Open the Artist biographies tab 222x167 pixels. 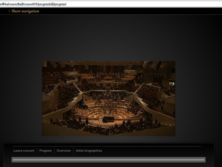click(89, 151)
